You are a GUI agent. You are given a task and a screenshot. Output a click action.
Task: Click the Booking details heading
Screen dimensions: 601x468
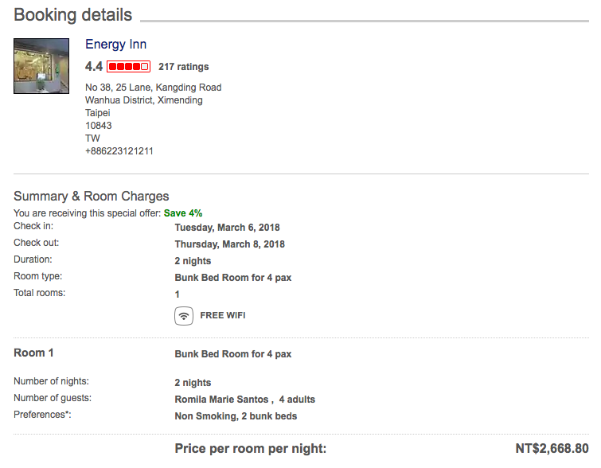tap(73, 15)
